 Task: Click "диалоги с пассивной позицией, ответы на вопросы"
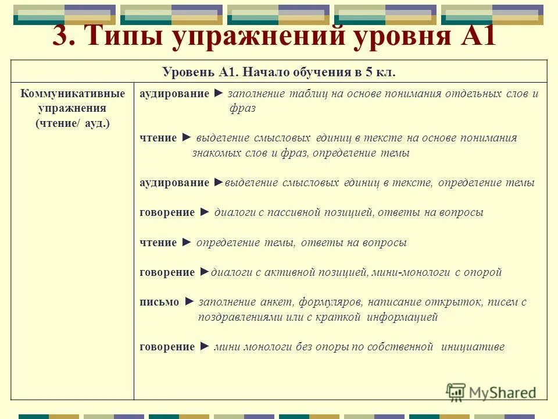coord(349,212)
